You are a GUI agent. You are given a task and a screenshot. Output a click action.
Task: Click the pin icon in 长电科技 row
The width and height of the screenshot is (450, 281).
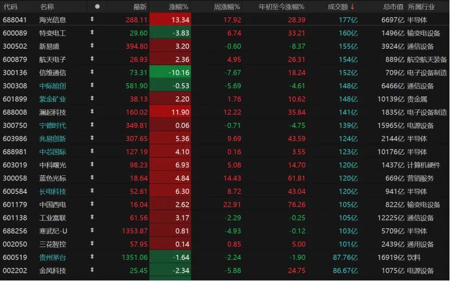tap(92, 191)
